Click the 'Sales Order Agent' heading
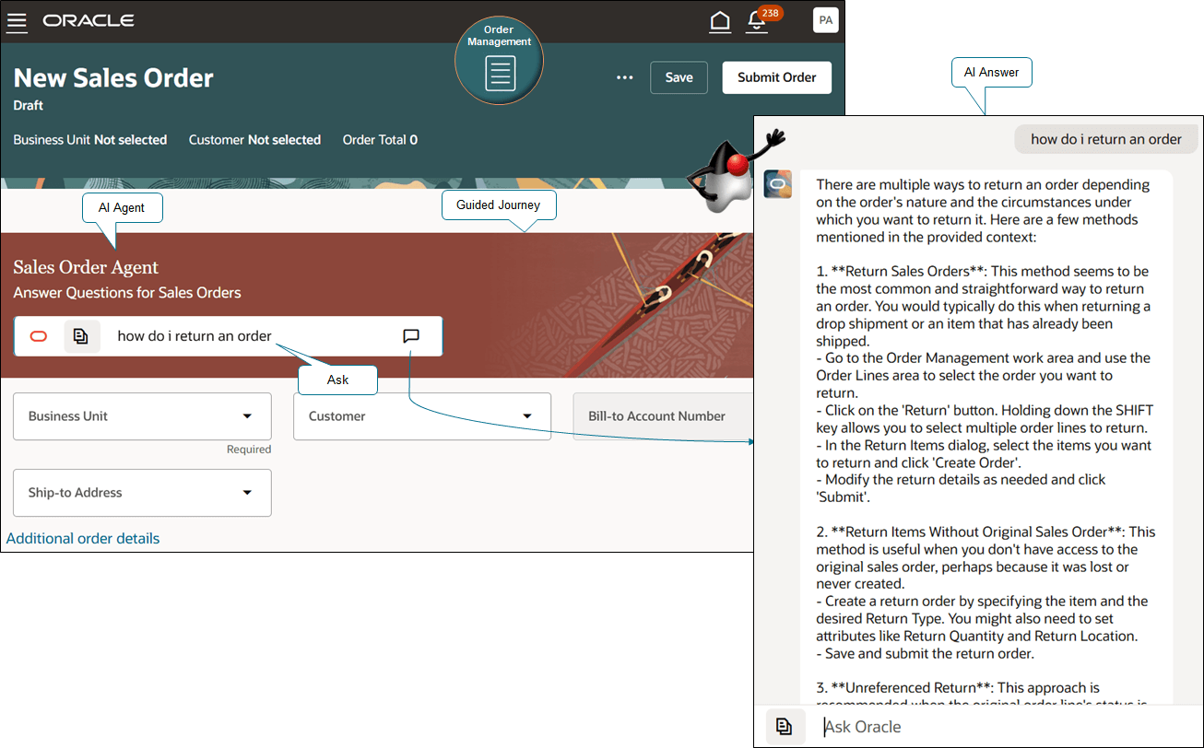The width and height of the screenshot is (1204, 748). (86, 267)
